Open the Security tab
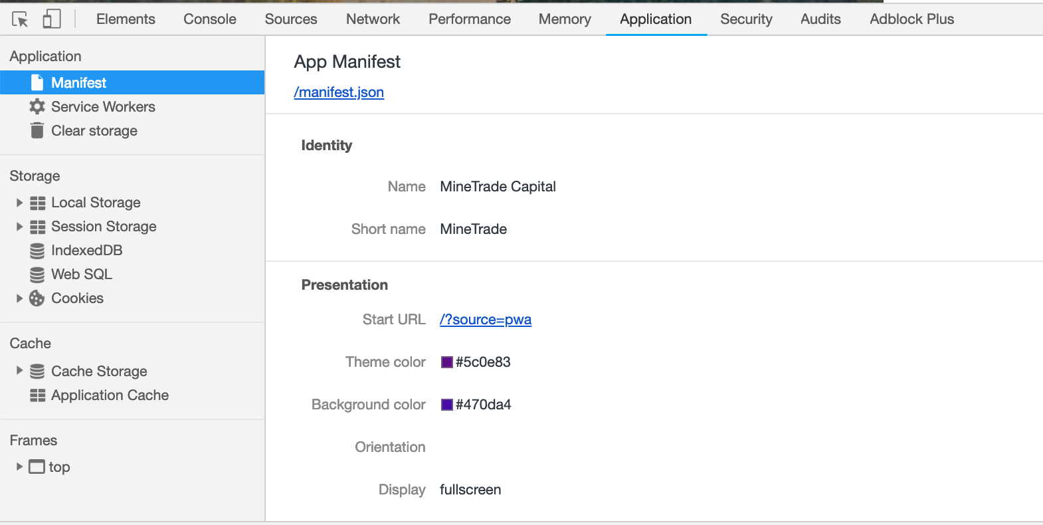This screenshot has width=1043, height=525. click(746, 19)
